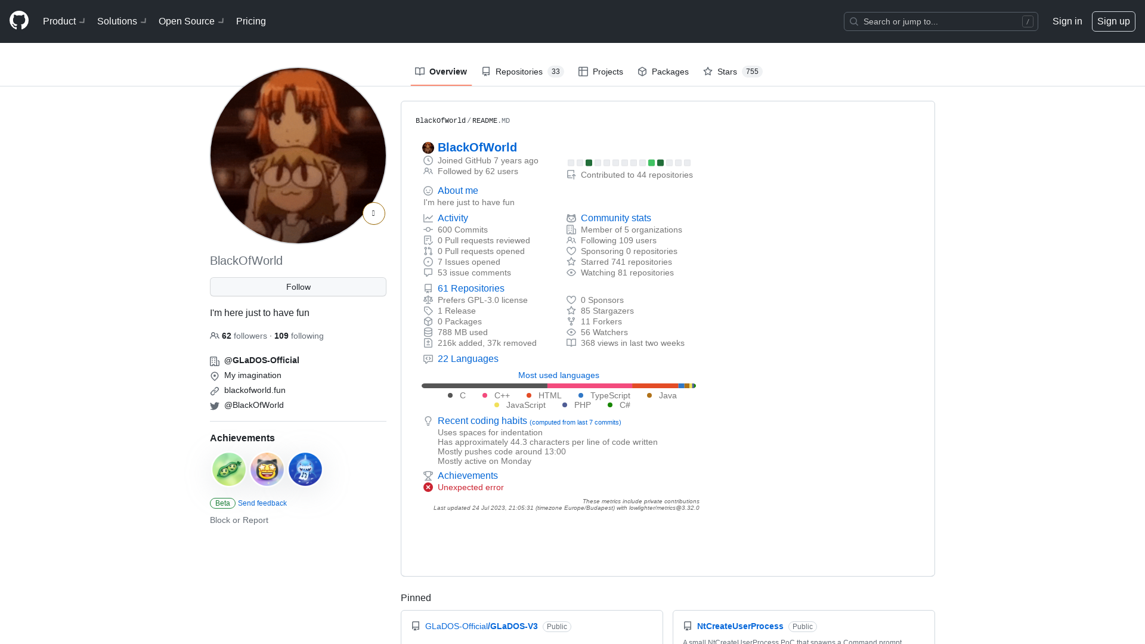Click the website link chain icon

(x=215, y=391)
